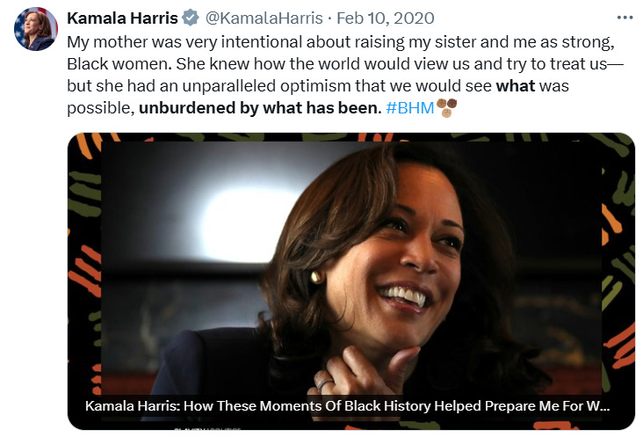Click the bold word 'what' on line three

515,86
